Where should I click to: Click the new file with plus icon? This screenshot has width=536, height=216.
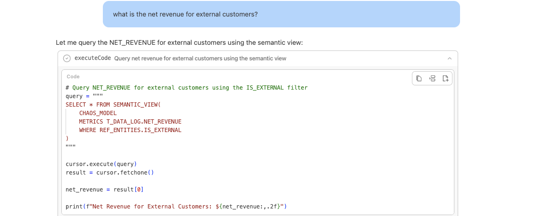pos(445,78)
